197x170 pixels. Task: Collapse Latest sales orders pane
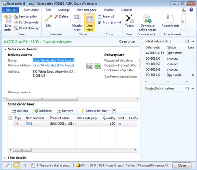tap(193, 41)
